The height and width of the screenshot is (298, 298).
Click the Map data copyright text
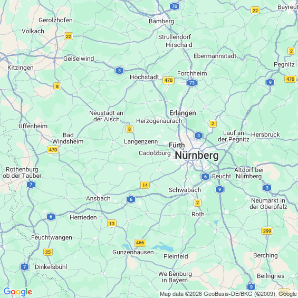pyautogui.click(x=228, y=294)
